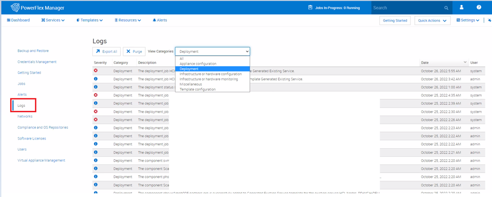Open Getting Started in sidebar
The width and height of the screenshot is (492, 197).
pyautogui.click(x=29, y=73)
